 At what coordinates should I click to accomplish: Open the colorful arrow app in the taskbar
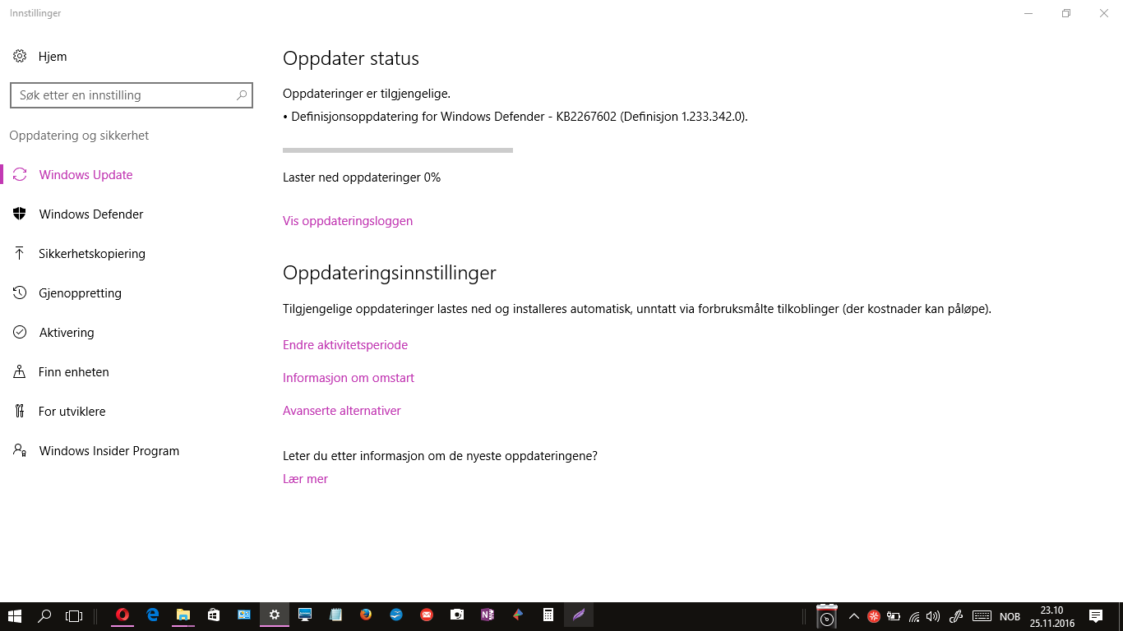tap(518, 615)
